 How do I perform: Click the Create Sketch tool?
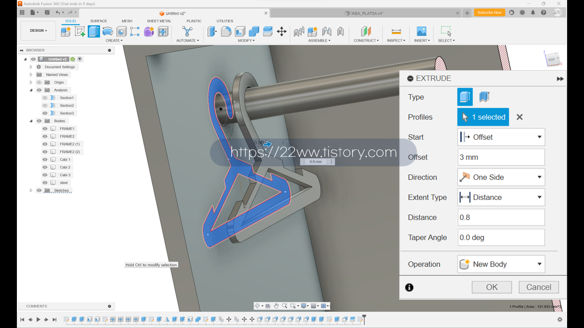click(x=80, y=31)
